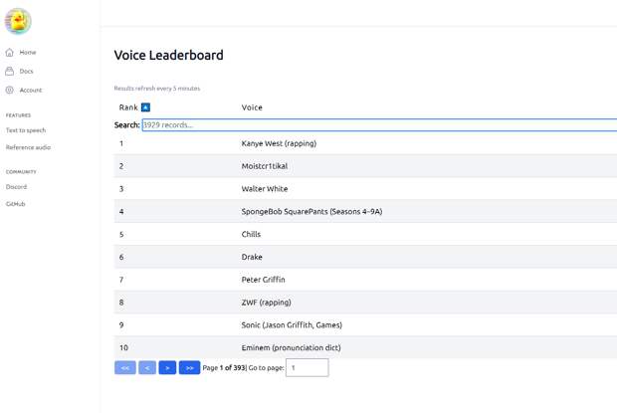Open the Discord community link
The height and width of the screenshot is (413, 617).
16,187
